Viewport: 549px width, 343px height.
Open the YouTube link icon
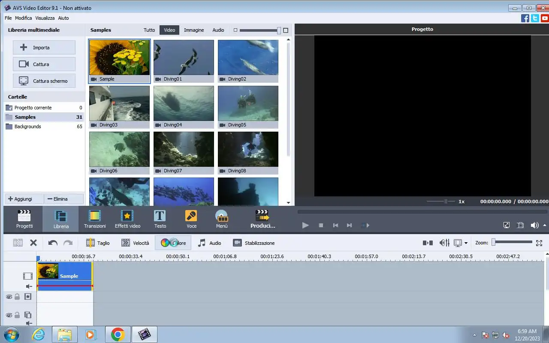coord(545,18)
